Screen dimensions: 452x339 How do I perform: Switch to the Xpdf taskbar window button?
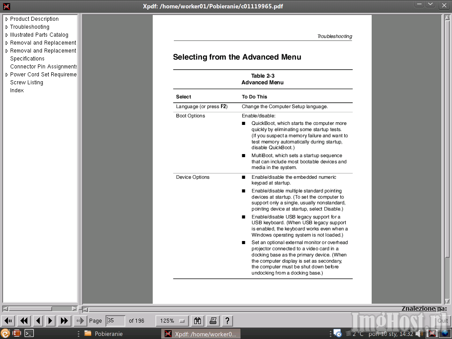click(x=201, y=334)
